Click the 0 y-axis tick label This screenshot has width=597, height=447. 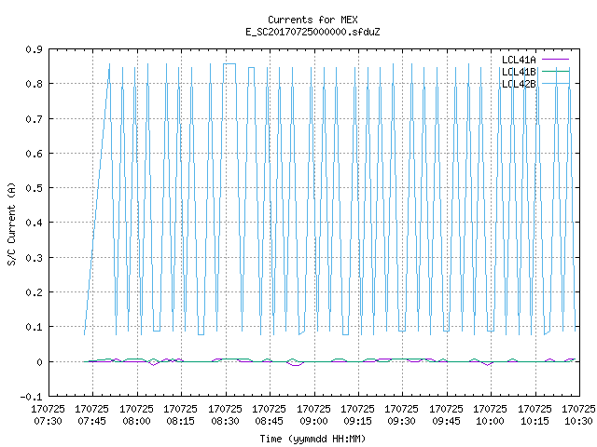39,362
